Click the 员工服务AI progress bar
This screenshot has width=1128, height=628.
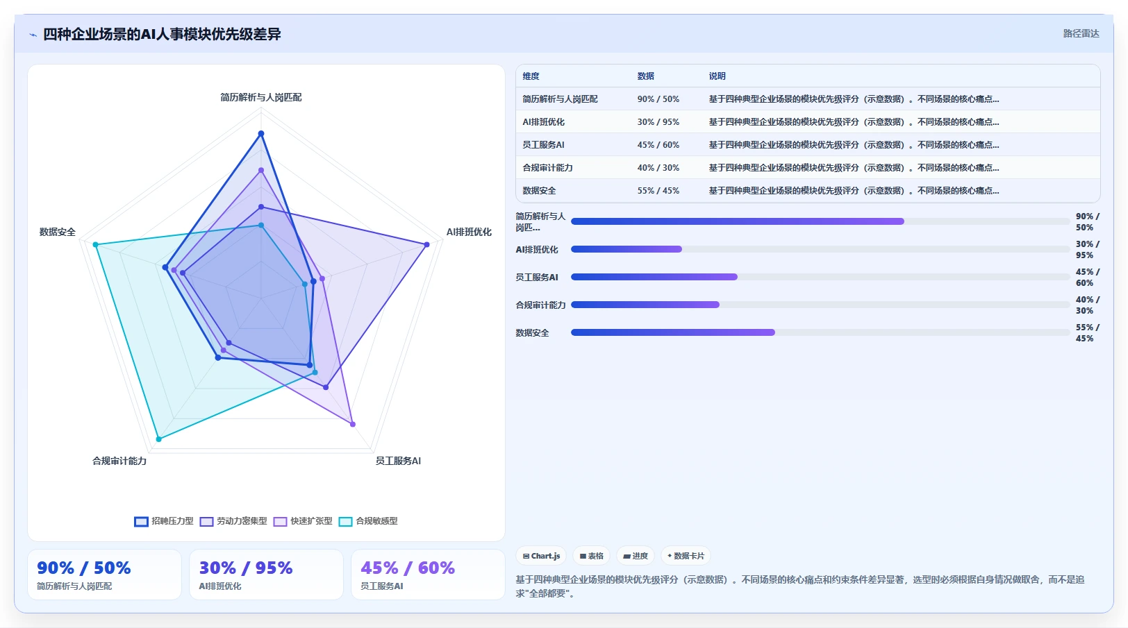coord(820,277)
